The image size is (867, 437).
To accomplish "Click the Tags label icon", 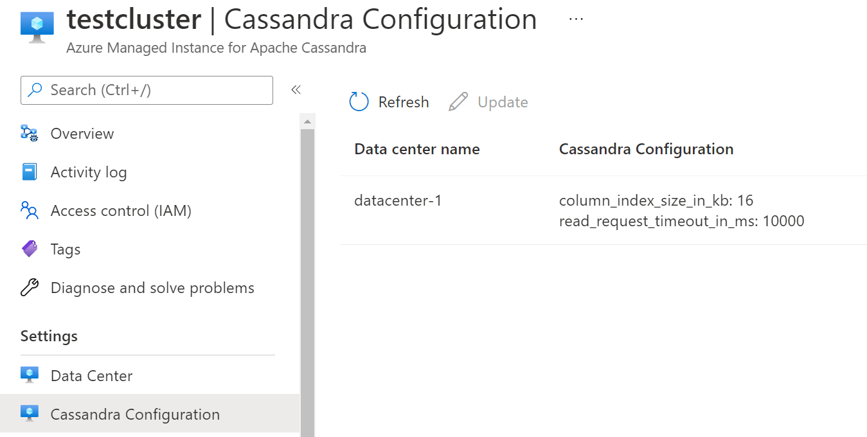I will [x=29, y=249].
